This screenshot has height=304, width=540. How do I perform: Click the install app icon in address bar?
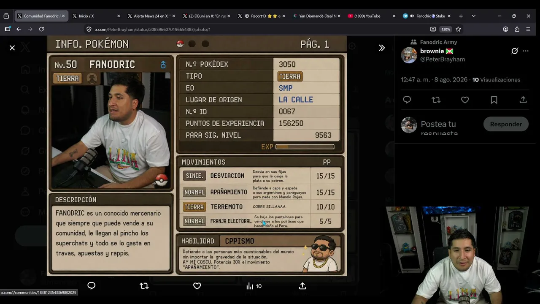tap(433, 29)
